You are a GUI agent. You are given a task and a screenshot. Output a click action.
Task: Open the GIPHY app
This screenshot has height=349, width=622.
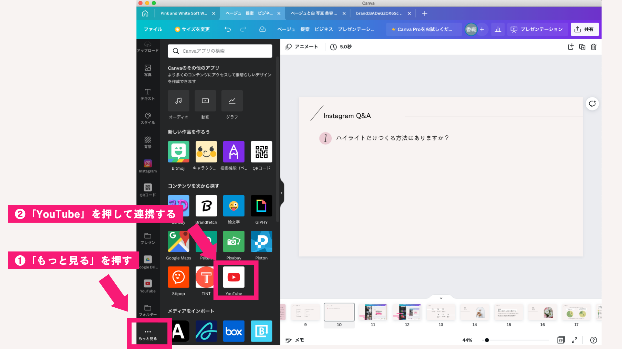pos(261,206)
